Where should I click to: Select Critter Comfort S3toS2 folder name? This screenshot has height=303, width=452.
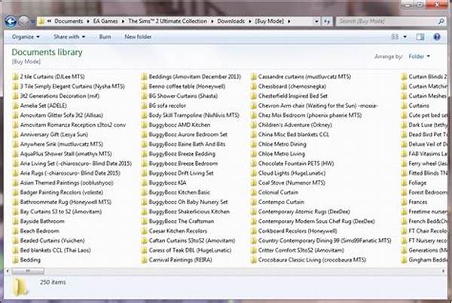[301, 250]
